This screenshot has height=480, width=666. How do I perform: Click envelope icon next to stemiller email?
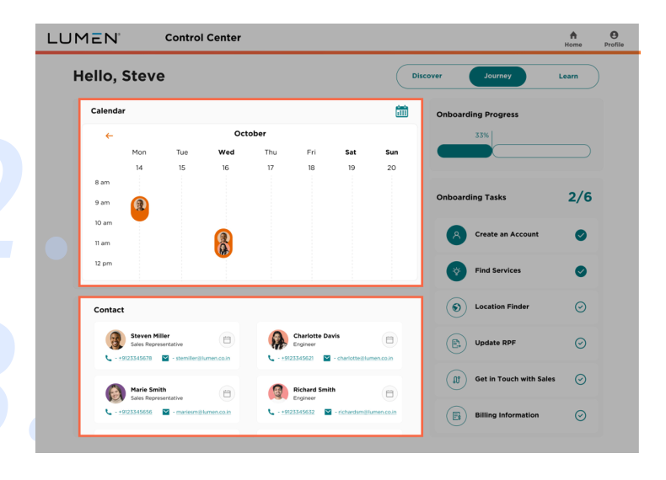coord(165,358)
